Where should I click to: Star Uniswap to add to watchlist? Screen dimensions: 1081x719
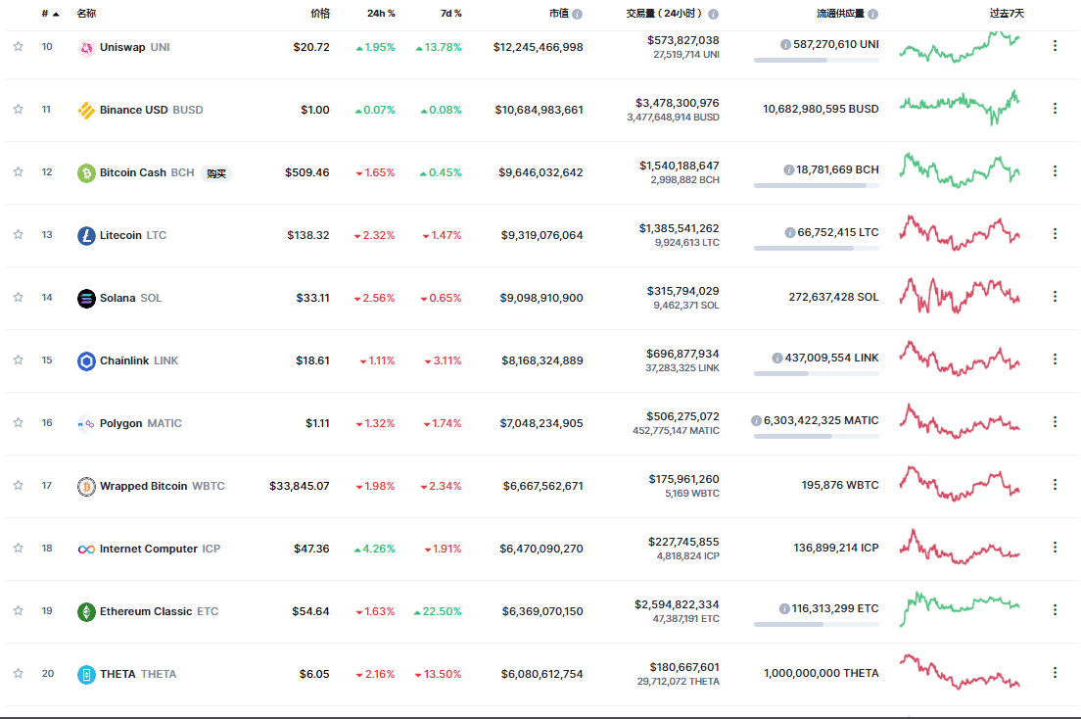point(18,46)
